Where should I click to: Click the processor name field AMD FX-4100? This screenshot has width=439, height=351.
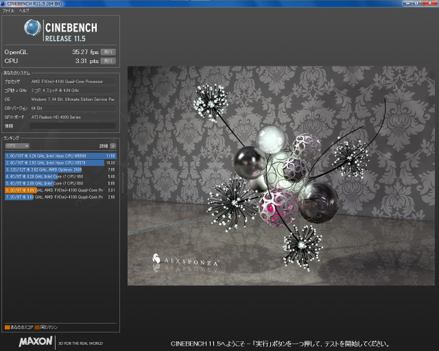coord(73,82)
